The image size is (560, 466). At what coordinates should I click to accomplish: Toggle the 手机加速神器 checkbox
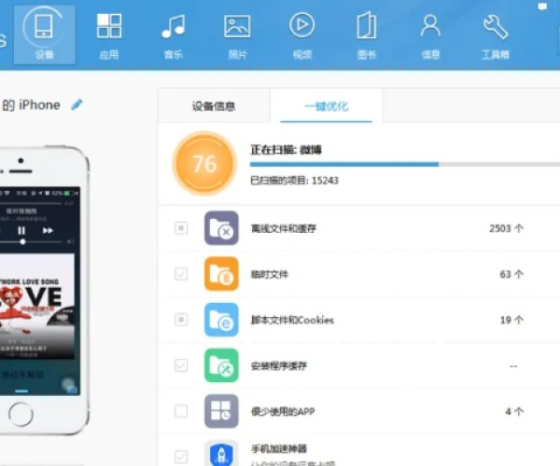(181, 457)
